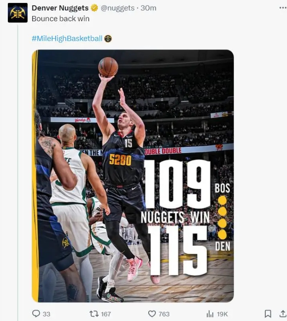View the 33 replies count
The image size is (287, 321).
tap(47, 314)
